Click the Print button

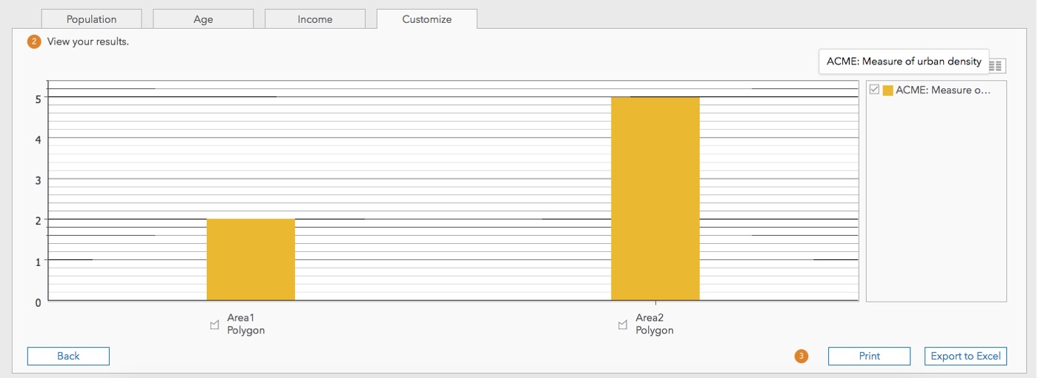[869, 357]
